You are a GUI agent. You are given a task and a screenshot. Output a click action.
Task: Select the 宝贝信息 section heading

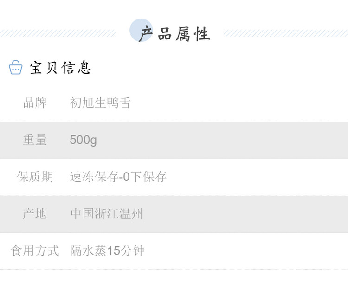60,68
